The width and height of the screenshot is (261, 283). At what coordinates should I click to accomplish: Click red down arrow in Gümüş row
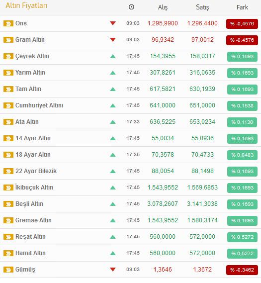(113, 270)
